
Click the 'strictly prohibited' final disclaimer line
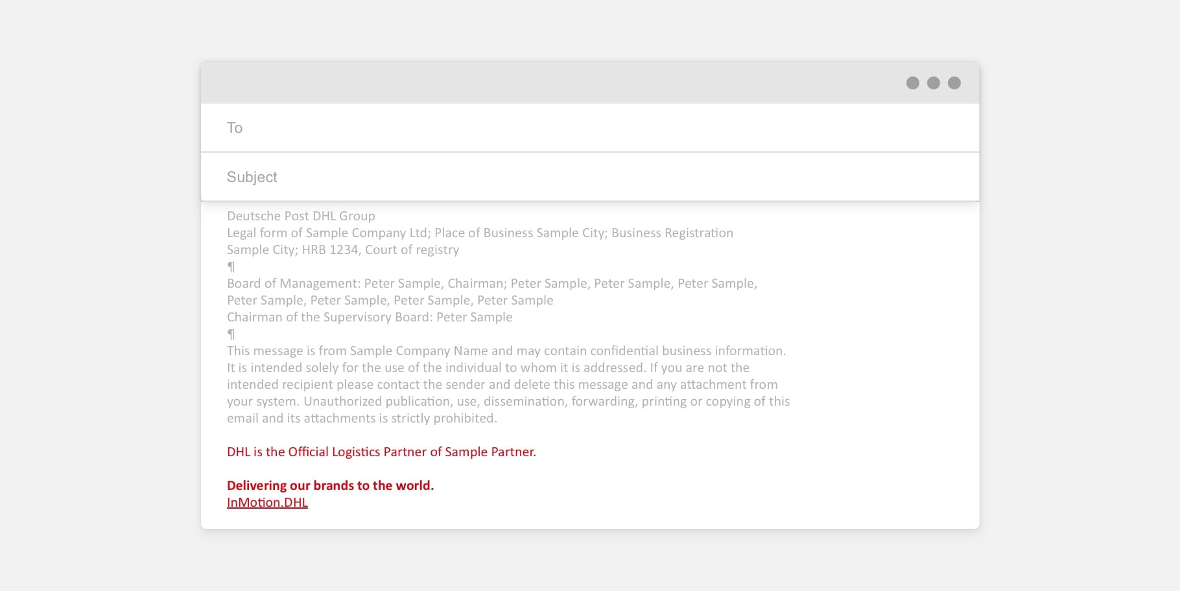362,419
